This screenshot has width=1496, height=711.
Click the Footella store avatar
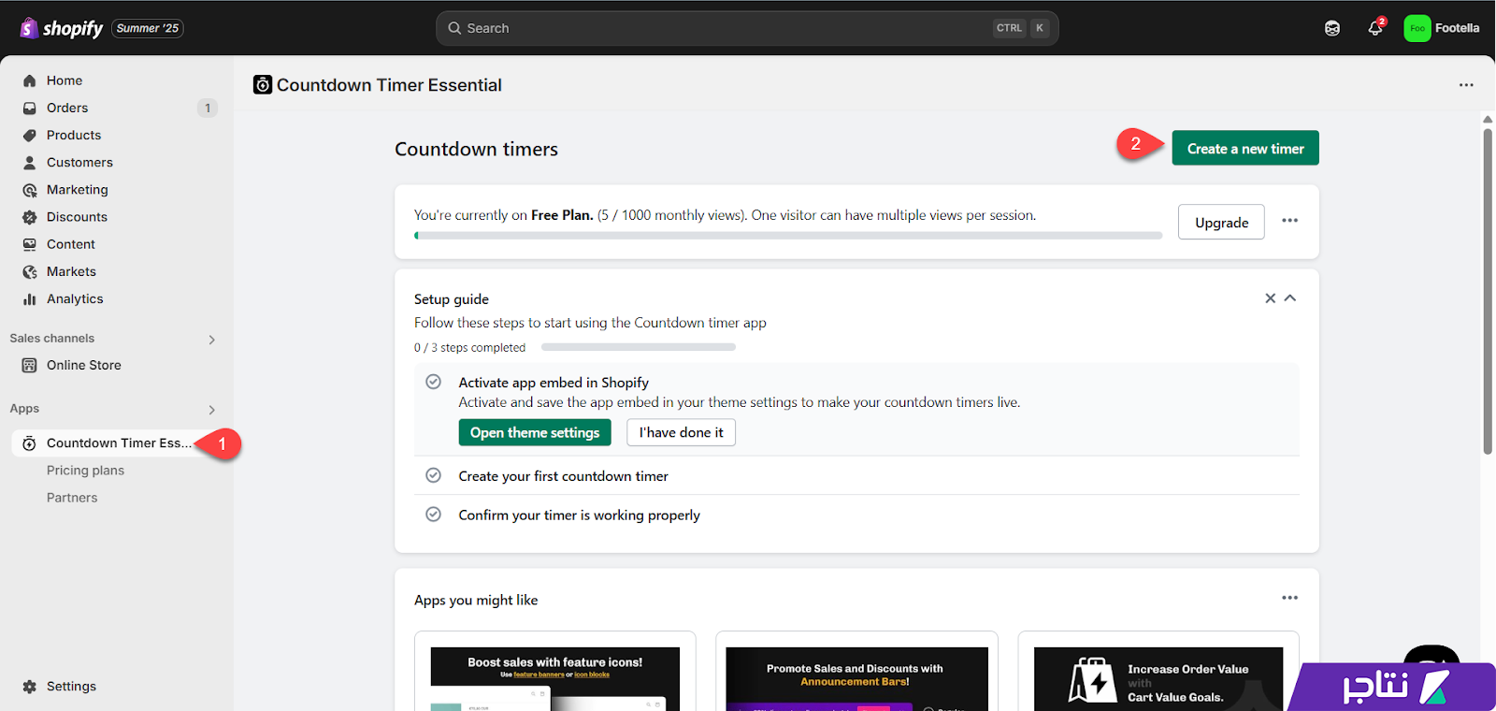click(x=1417, y=28)
